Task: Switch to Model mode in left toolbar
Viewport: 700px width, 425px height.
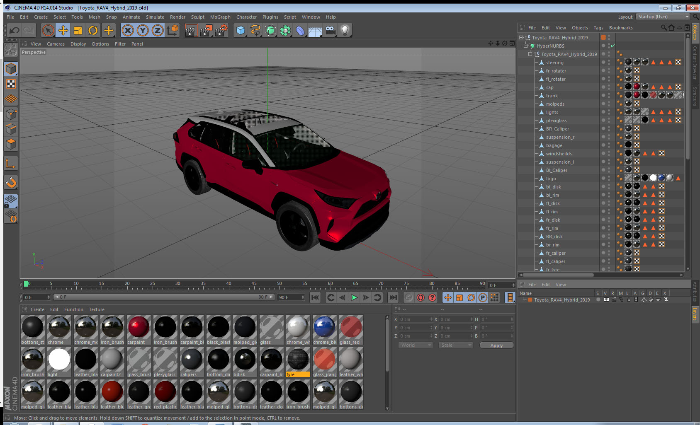Action: [x=11, y=69]
